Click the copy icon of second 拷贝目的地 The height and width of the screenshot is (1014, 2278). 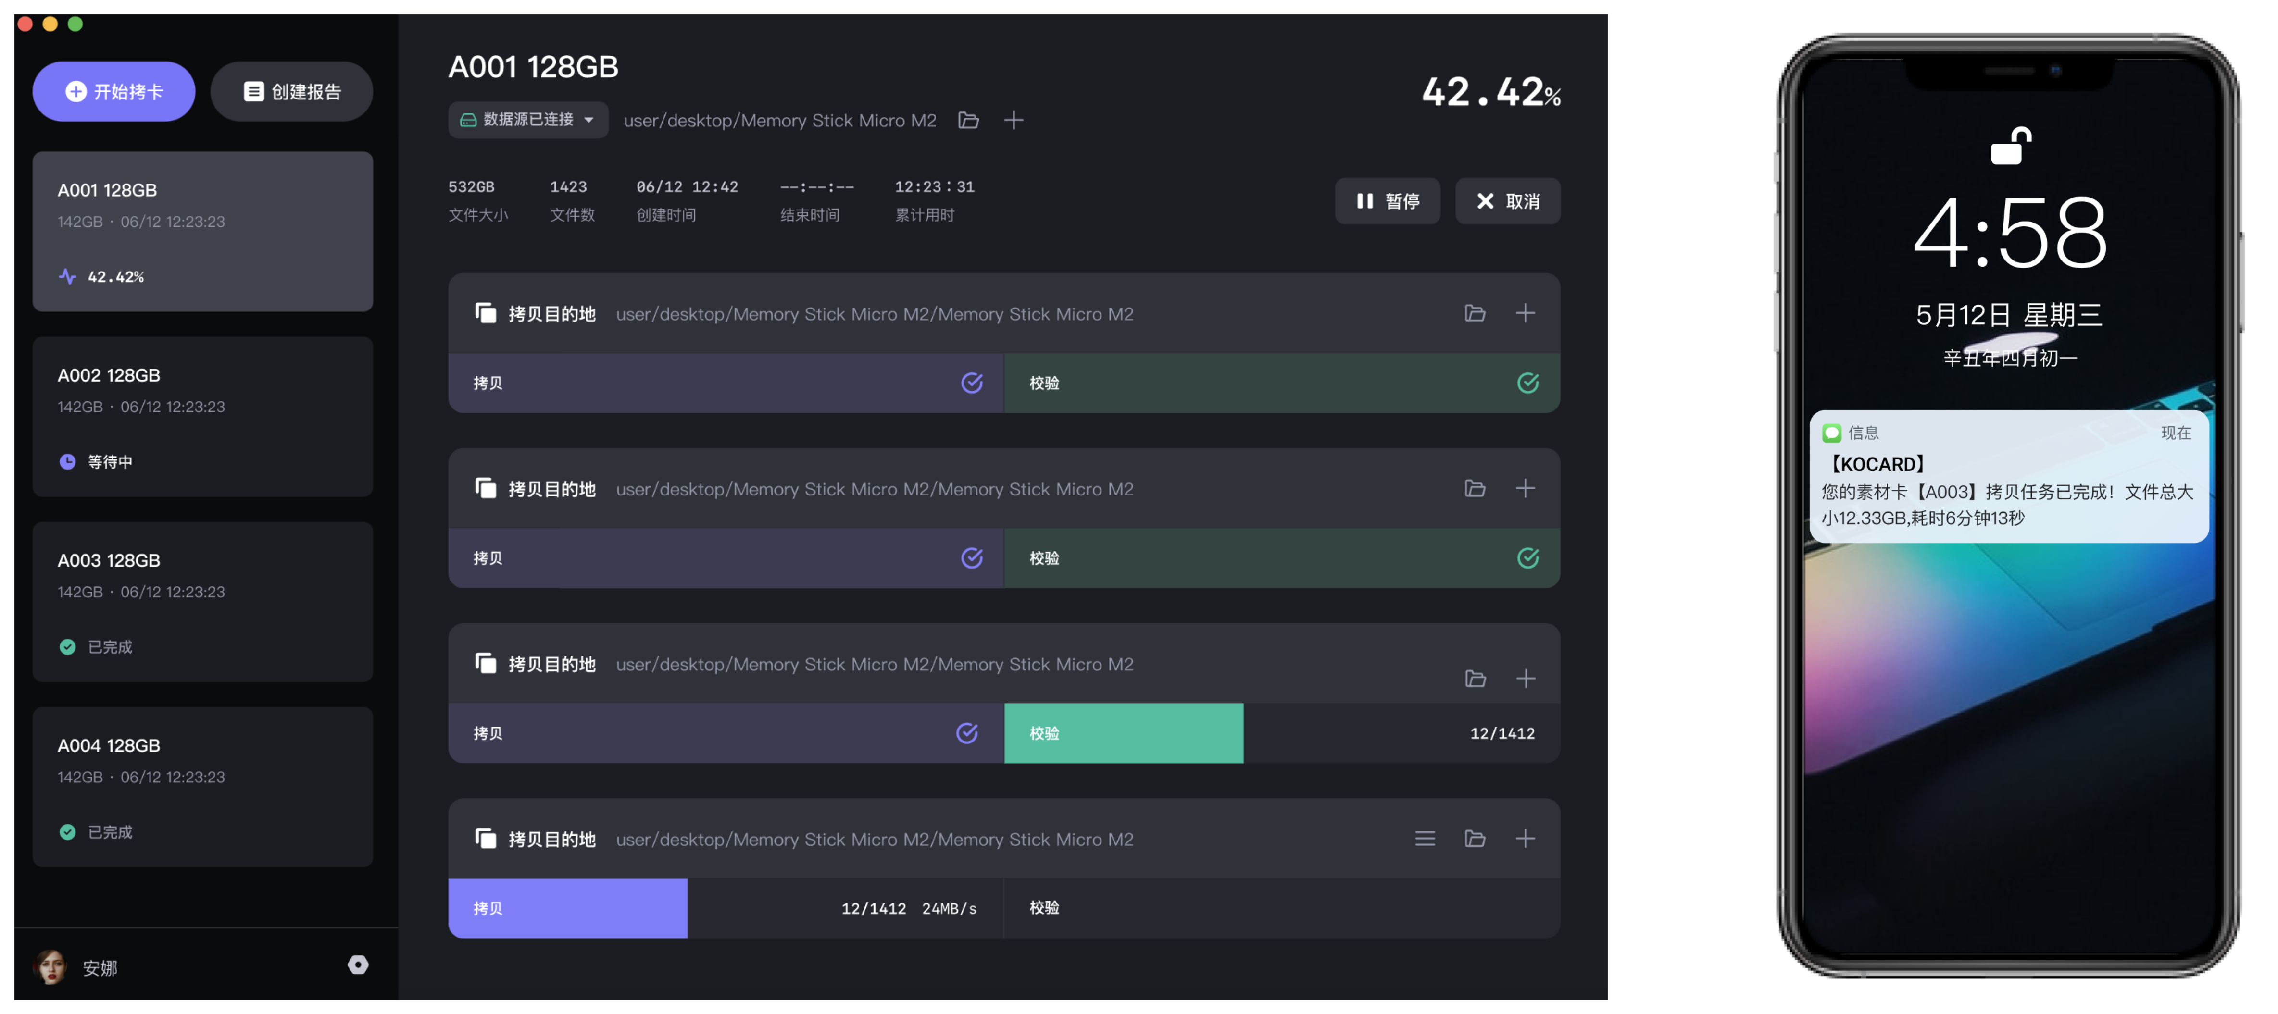pyautogui.click(x=486, y=488)
